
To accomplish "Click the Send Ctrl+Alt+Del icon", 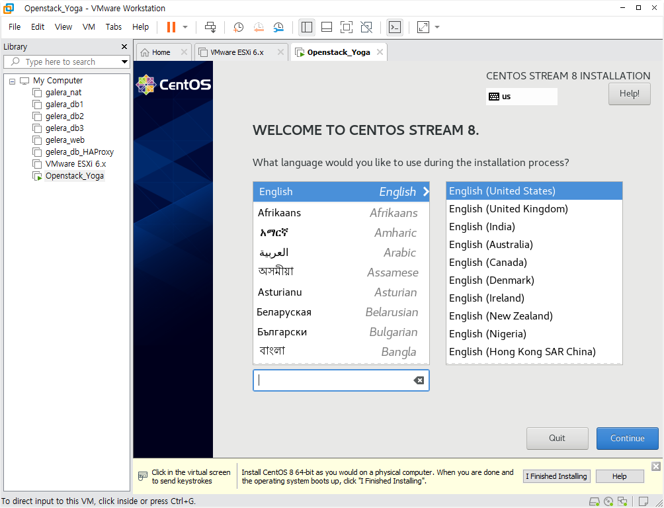I will [210, 27].
